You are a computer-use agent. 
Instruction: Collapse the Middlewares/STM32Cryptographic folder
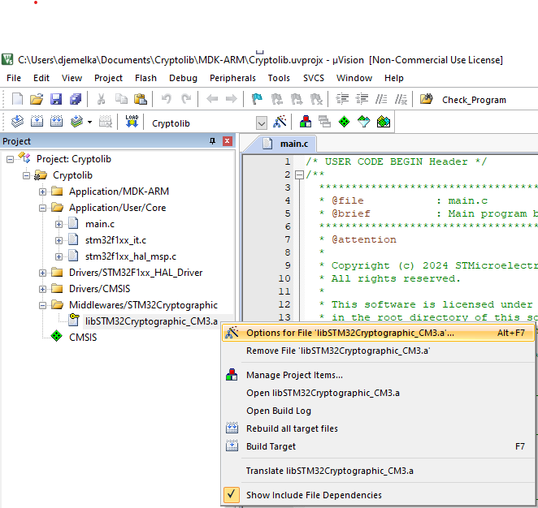[x=42, y=306]
